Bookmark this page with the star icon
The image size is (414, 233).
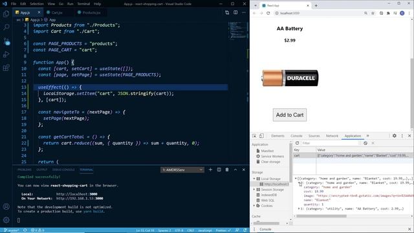[373, 13]
